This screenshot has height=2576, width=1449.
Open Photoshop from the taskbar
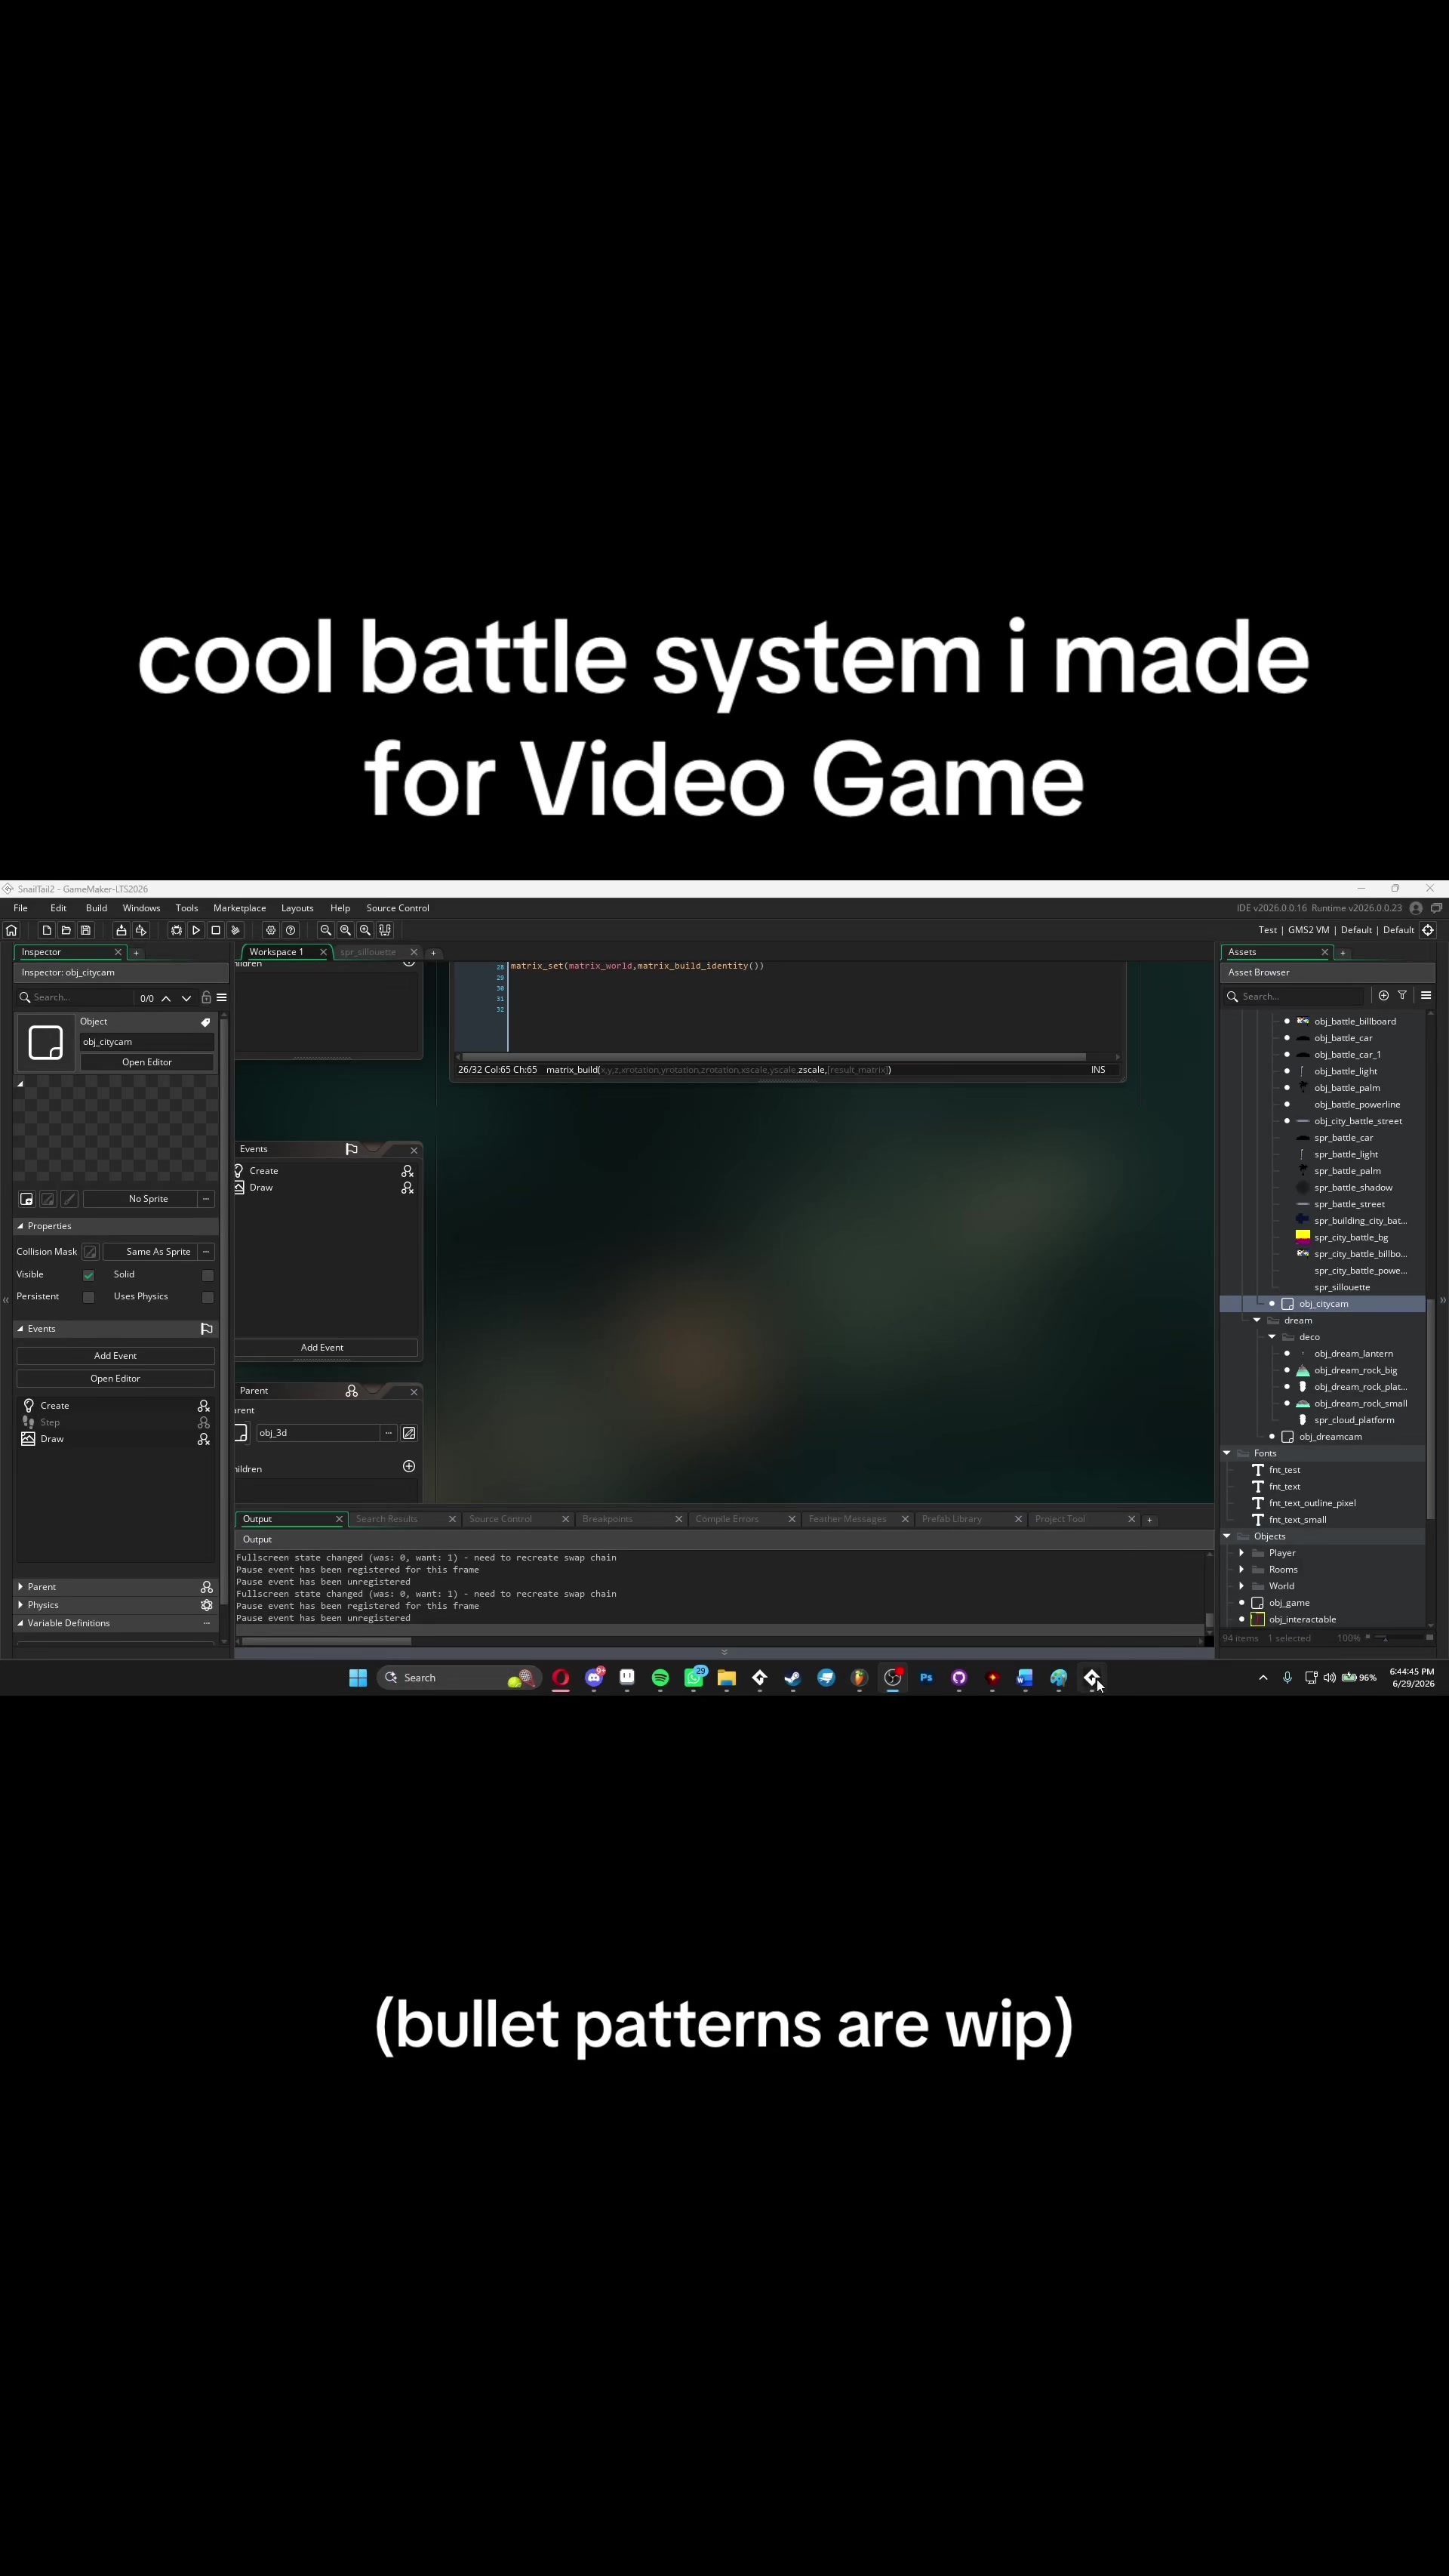click(926, 1678)
